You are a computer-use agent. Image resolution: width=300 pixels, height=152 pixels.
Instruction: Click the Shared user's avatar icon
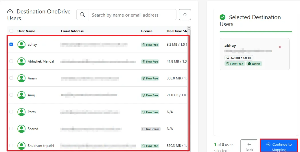21,129
